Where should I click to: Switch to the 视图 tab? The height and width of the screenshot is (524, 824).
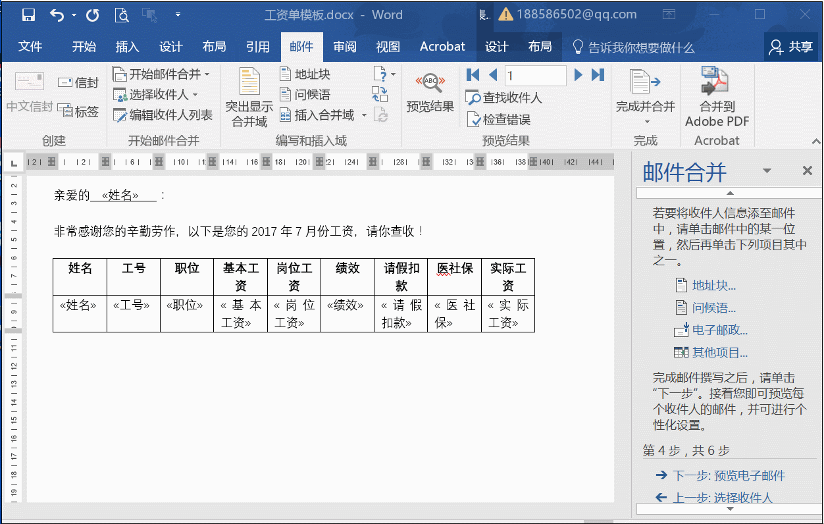point(388,47)
